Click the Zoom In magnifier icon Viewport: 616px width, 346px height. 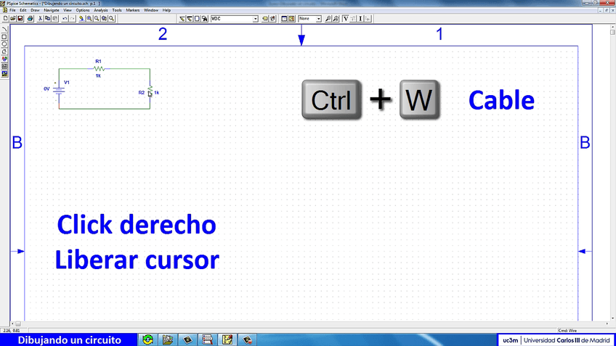coord(89,18)
